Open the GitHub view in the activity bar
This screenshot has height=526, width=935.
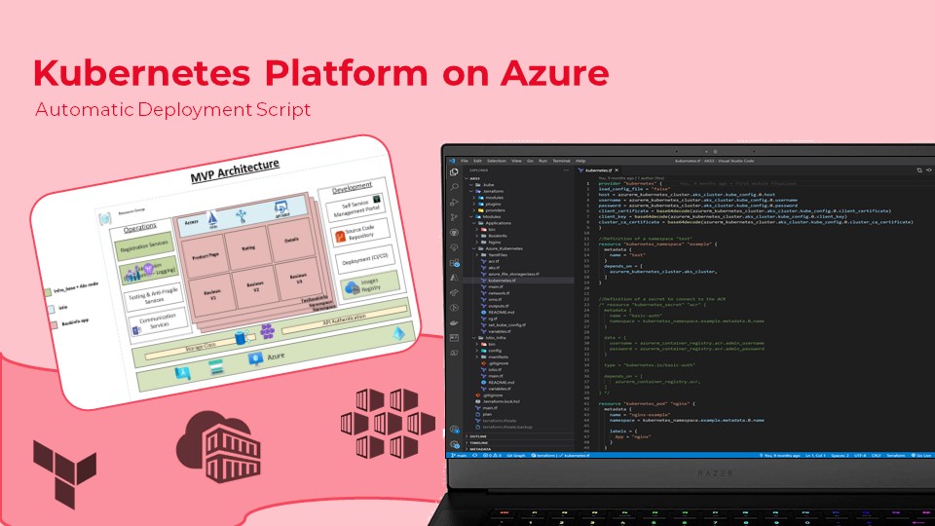(x=455, y=233)
